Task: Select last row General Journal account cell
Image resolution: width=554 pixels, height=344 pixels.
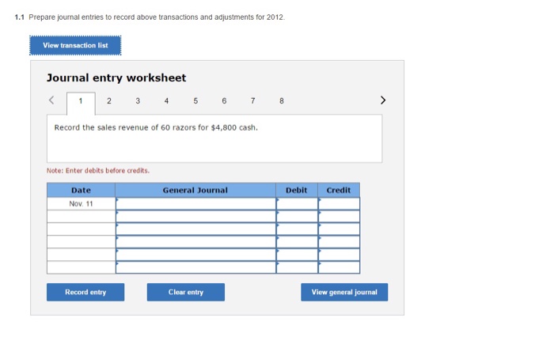Action: [x=195, y=267]
